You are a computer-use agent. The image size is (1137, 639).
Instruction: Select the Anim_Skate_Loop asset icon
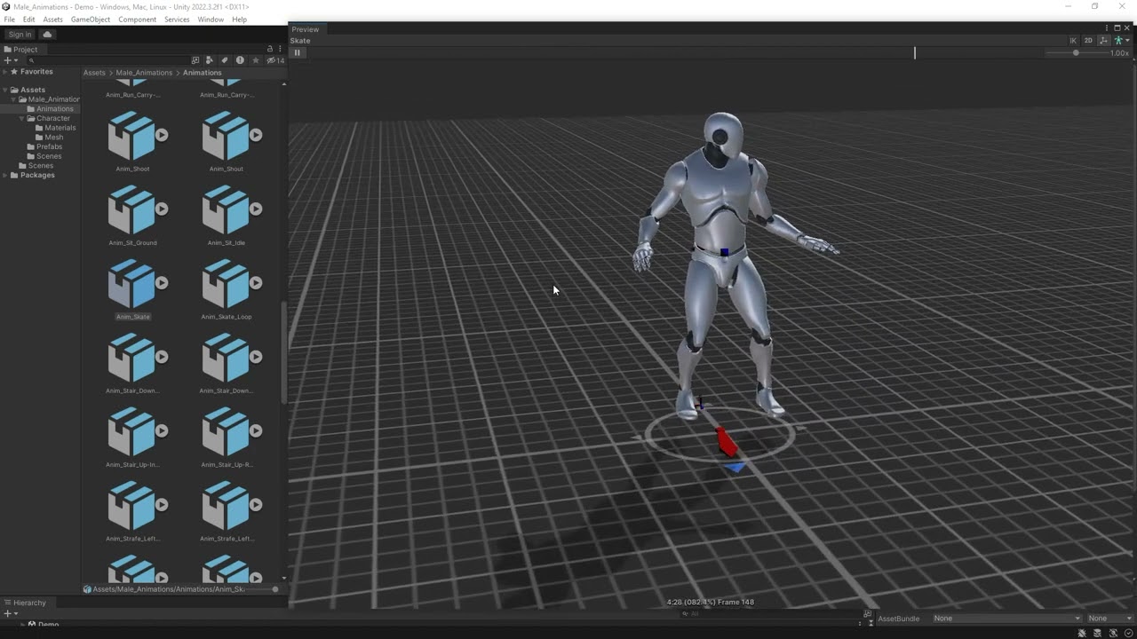tap(226, 283)
